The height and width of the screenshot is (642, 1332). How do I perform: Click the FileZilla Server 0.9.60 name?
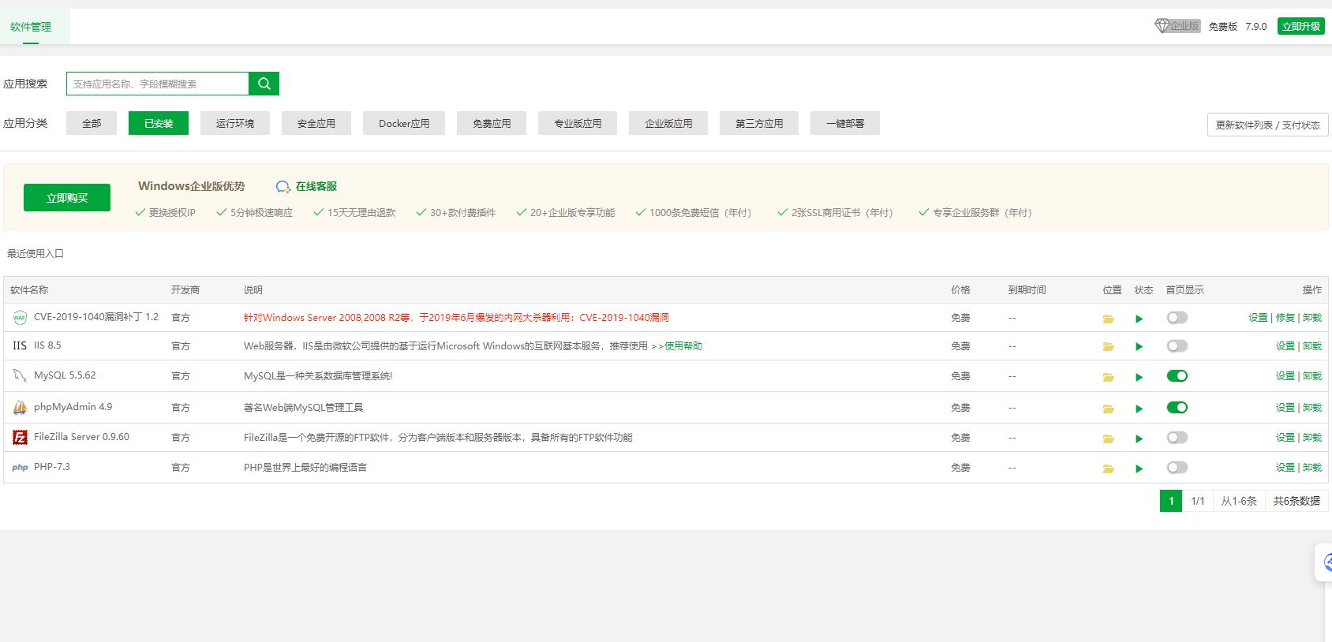[81, 437]
